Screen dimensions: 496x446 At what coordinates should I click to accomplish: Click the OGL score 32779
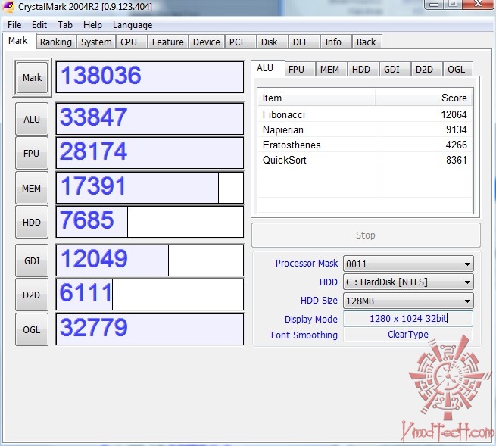pos(150,329)
